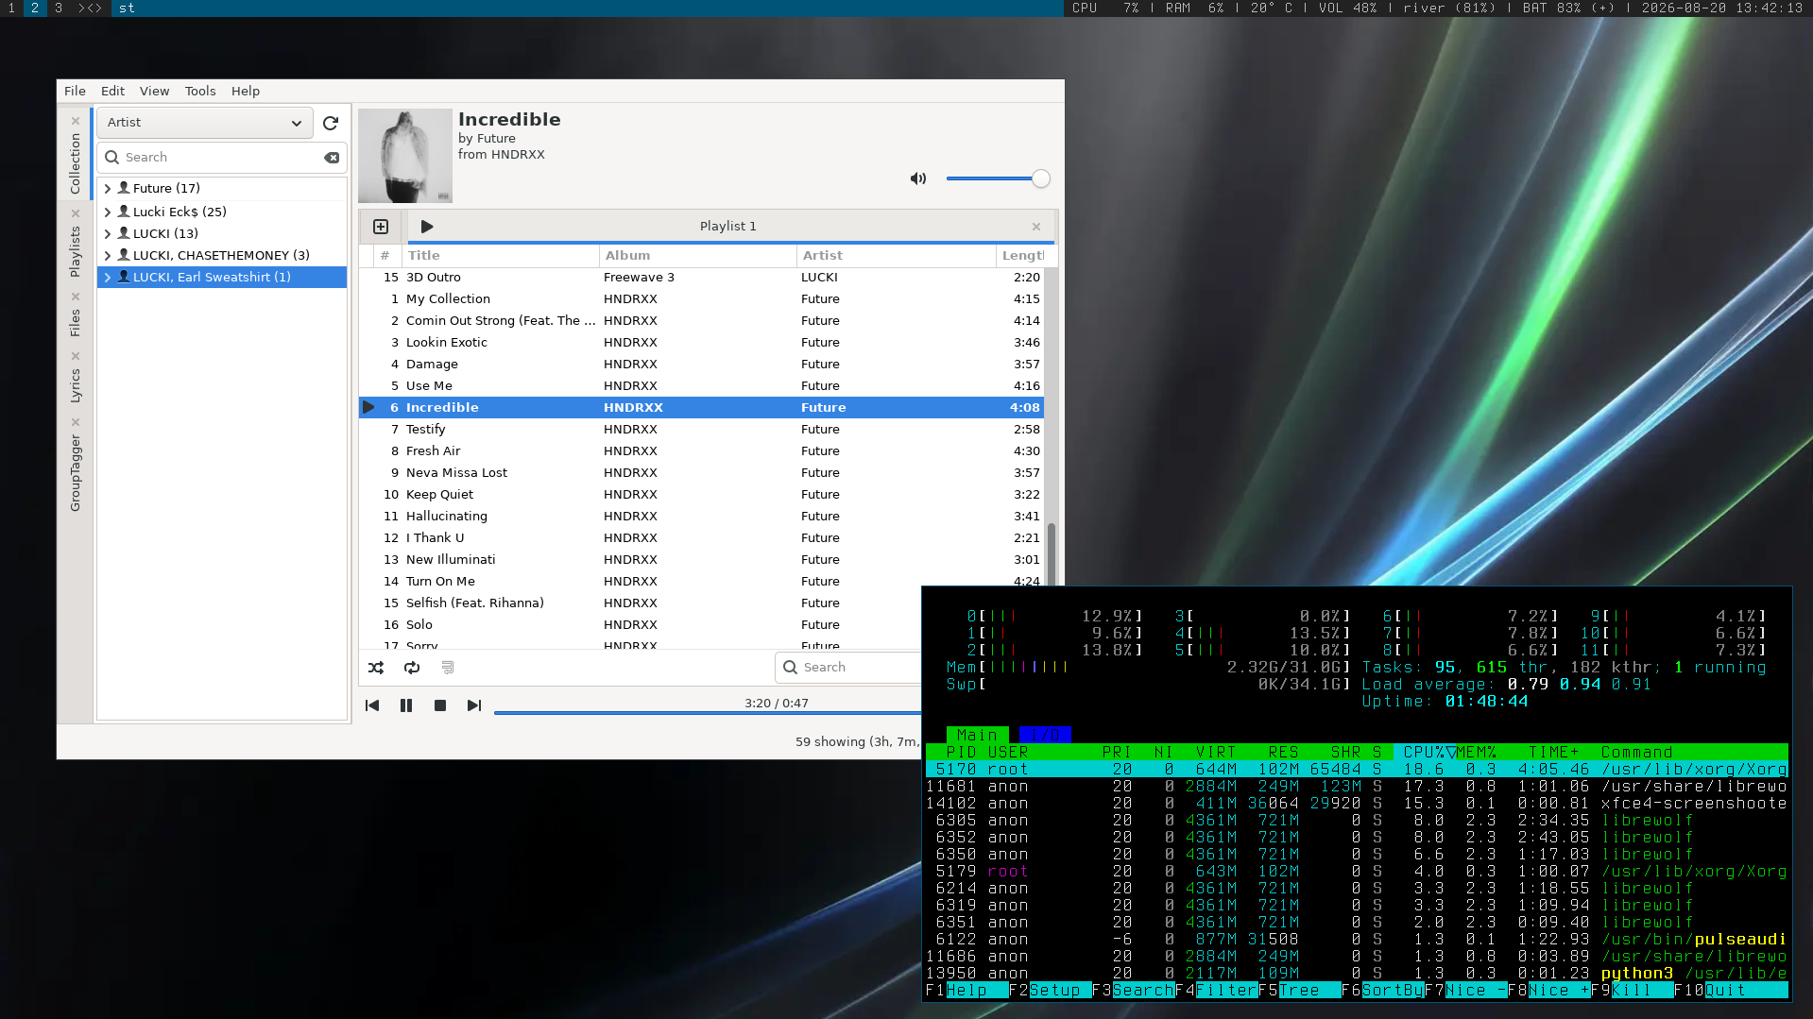This screenshot has width=1813, height=1019.
Task: Close the GroupTagger side panel
Action: [76, 422]
